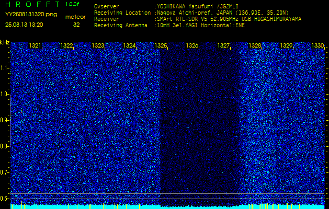Image resolution: width=329 pixels, height=209 pixels.
Task: Click time marker 1324
Action: click(130, 45)
